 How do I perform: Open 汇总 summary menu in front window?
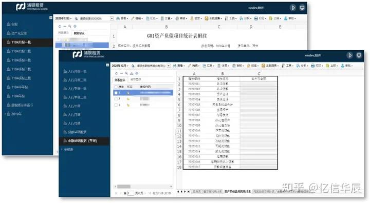point(208,66)
